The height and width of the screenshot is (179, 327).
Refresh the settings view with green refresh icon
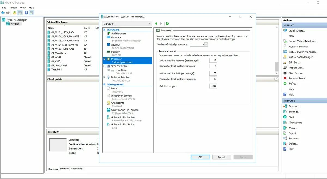[x=167, y=23]
